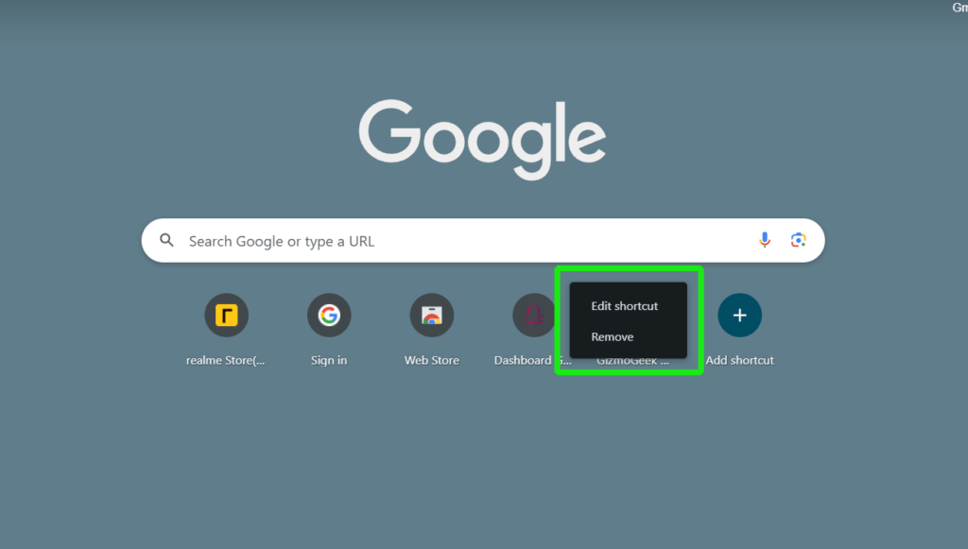Open the realme Store shortcut icon
The height and width of the screenshot is (549, 968).
(227, 316)
